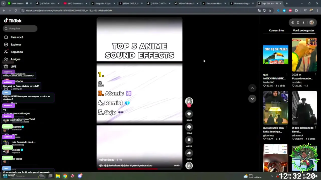Follow the creator via the plus avatar
Viewport: 321px width, 180px height.
[189, 105]
